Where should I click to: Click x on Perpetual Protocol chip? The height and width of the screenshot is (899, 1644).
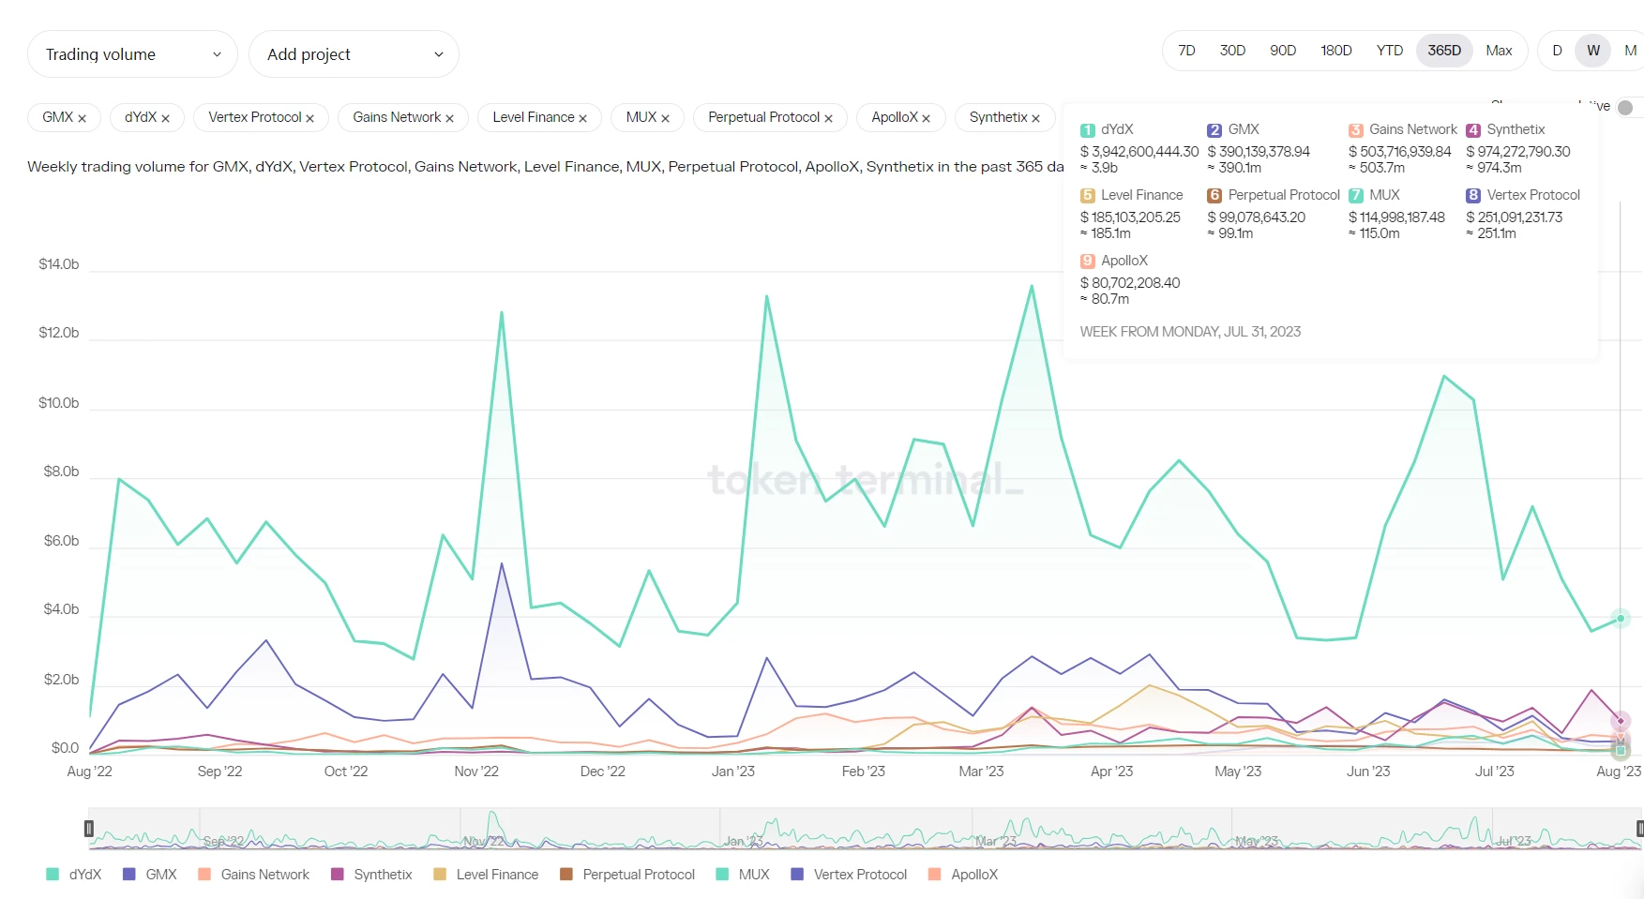coord(828,118)
